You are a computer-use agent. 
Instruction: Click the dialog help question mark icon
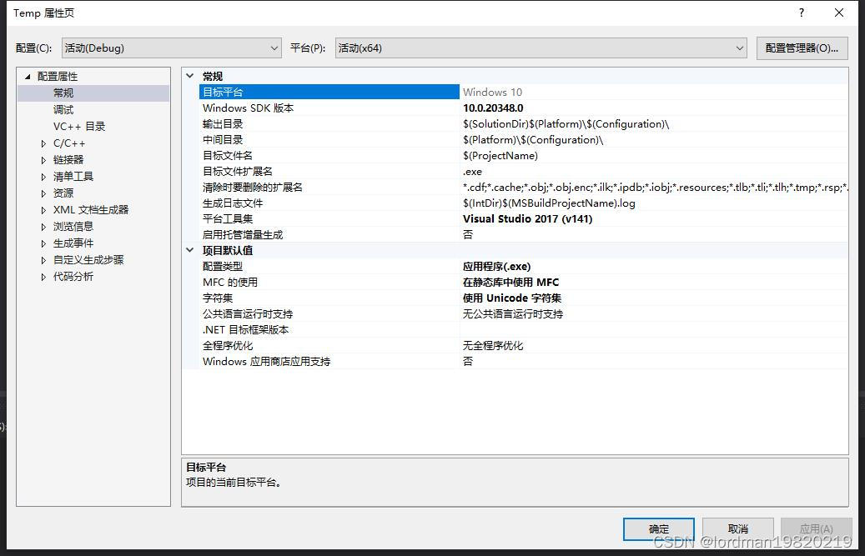800,13
